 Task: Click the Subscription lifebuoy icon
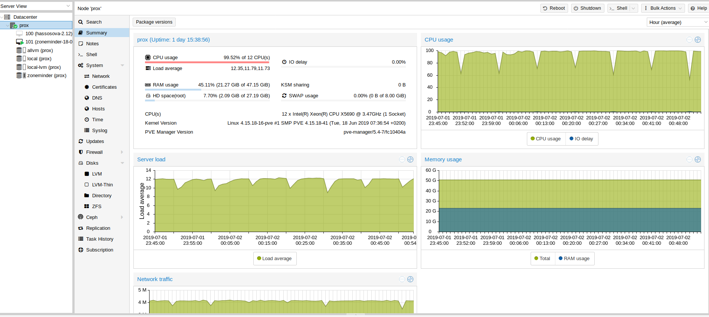pos(81,250)
